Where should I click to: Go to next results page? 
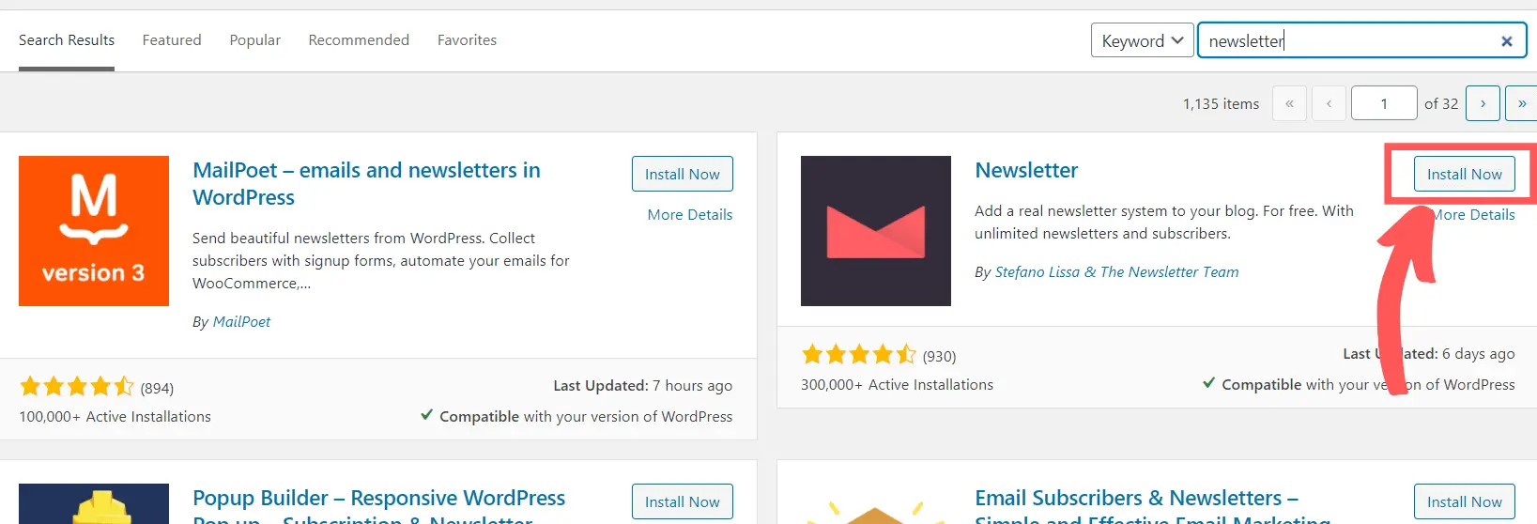[x=1483, y=103]
